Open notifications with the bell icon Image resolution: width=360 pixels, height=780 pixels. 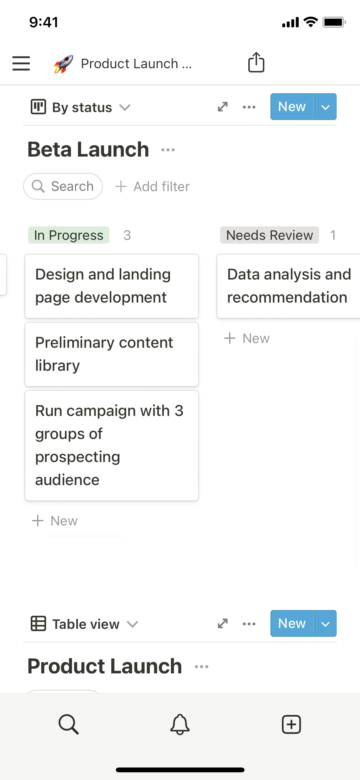coord(180,724)
